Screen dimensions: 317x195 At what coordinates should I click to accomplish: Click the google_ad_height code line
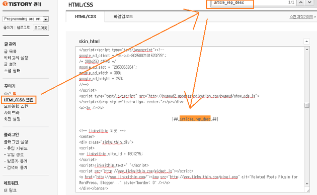pos(101,79)
